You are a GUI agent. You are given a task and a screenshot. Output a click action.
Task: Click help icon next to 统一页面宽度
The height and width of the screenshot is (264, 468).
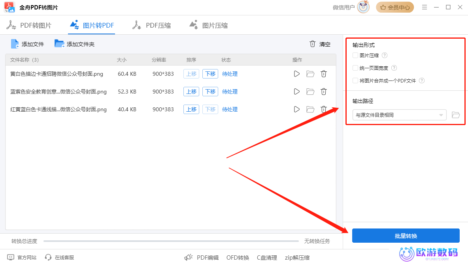click(394, 68)
